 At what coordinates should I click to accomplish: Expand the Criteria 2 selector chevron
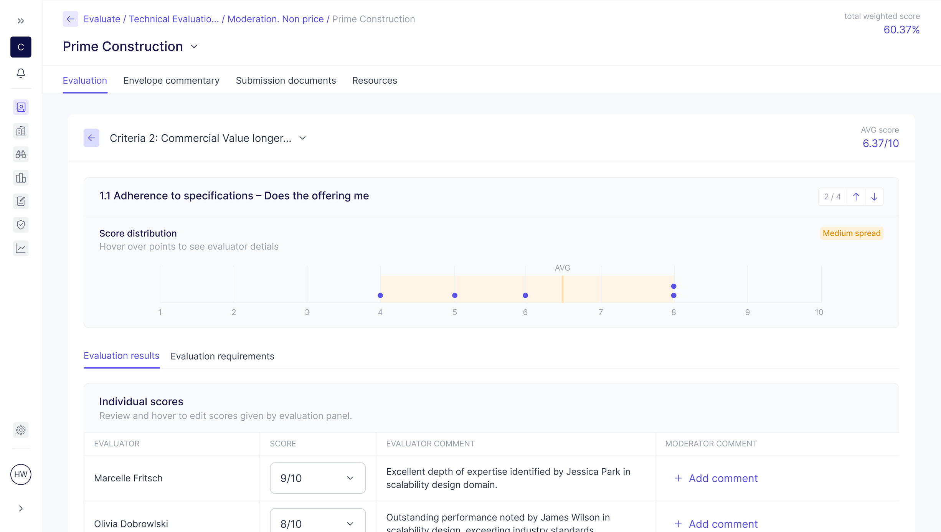pyautogui.click(x=302, y=138)
